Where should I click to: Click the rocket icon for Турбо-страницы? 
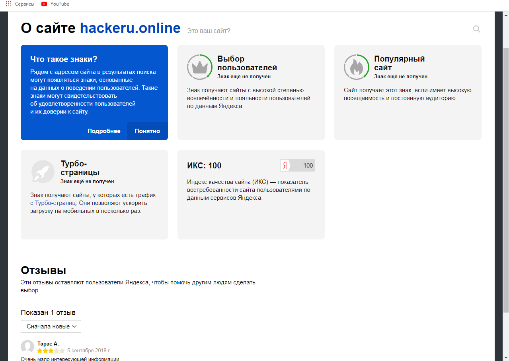[43, 172]
